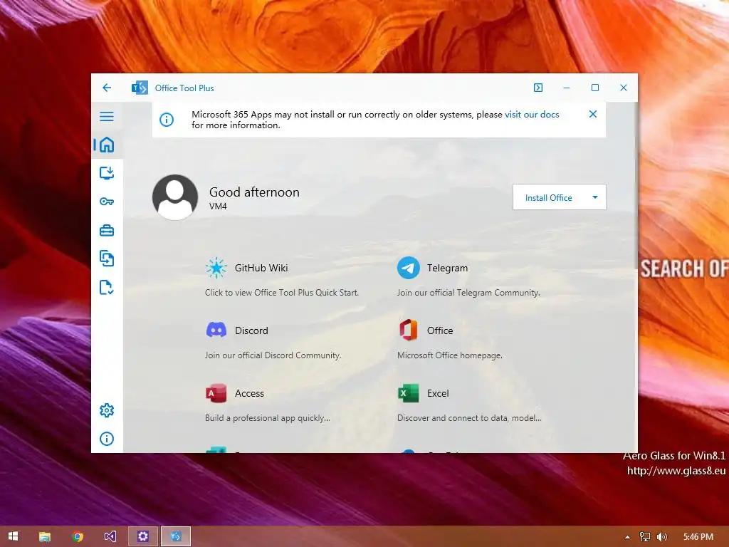
Task: Click the user avatar picture
Action: click(175, 197)
